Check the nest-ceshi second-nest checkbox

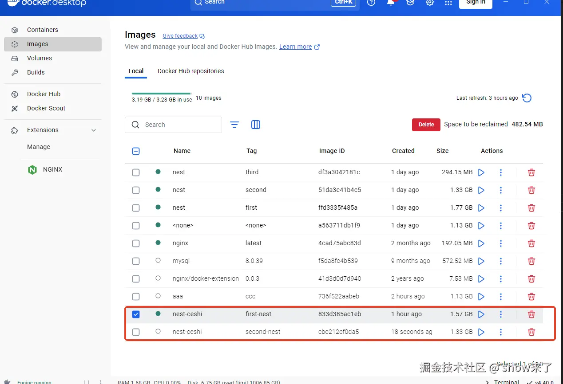(x=136, y=332)
